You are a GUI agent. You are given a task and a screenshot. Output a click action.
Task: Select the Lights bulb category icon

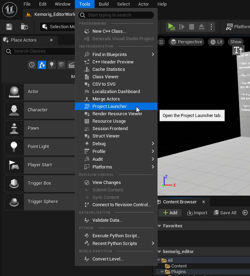click(x=52, y=65)
